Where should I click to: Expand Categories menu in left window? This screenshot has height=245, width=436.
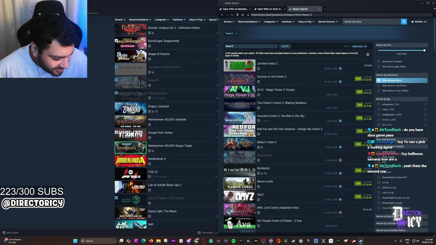[162, 19]
